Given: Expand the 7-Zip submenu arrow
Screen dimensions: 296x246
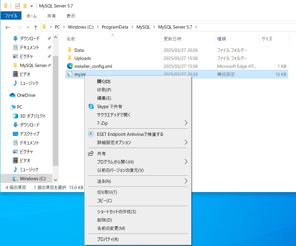Looking at the screenshot, I should [186, 123].
